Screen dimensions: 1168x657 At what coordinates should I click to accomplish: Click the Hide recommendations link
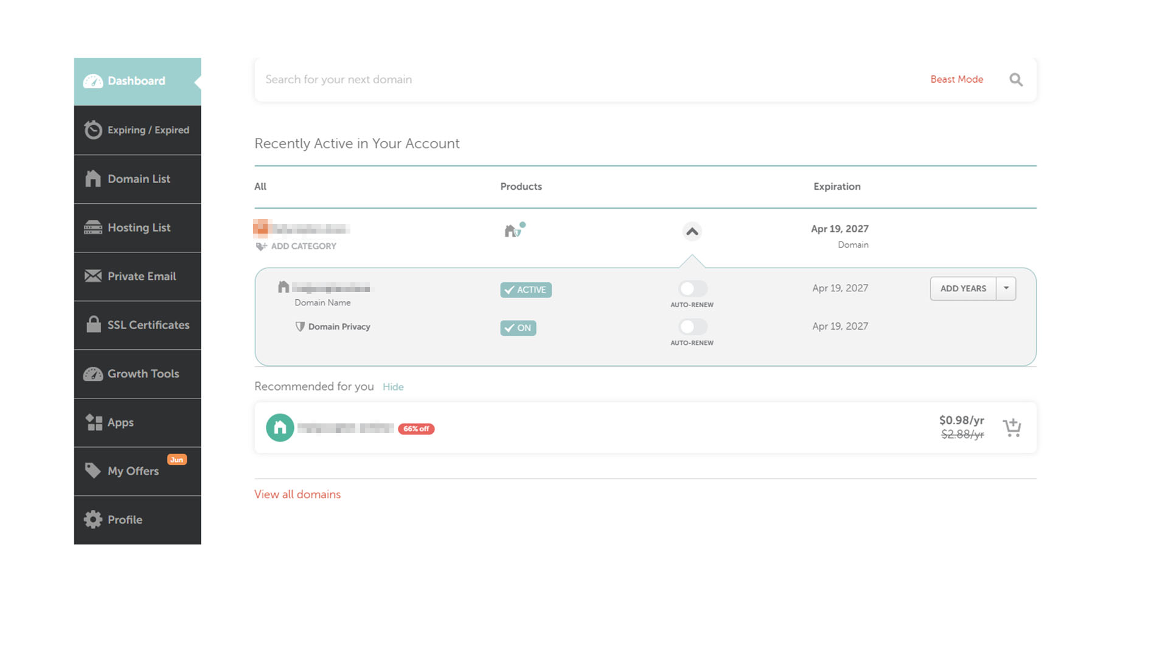click(393, 387)
